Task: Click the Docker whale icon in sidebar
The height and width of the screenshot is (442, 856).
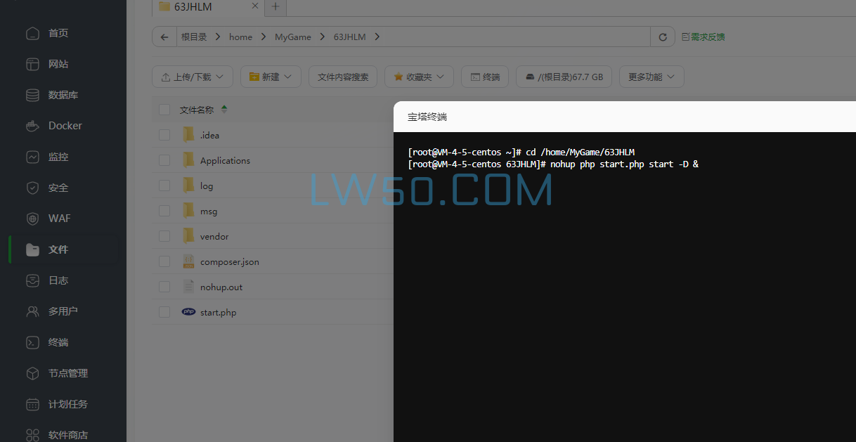Action: [x=32, y=126]
